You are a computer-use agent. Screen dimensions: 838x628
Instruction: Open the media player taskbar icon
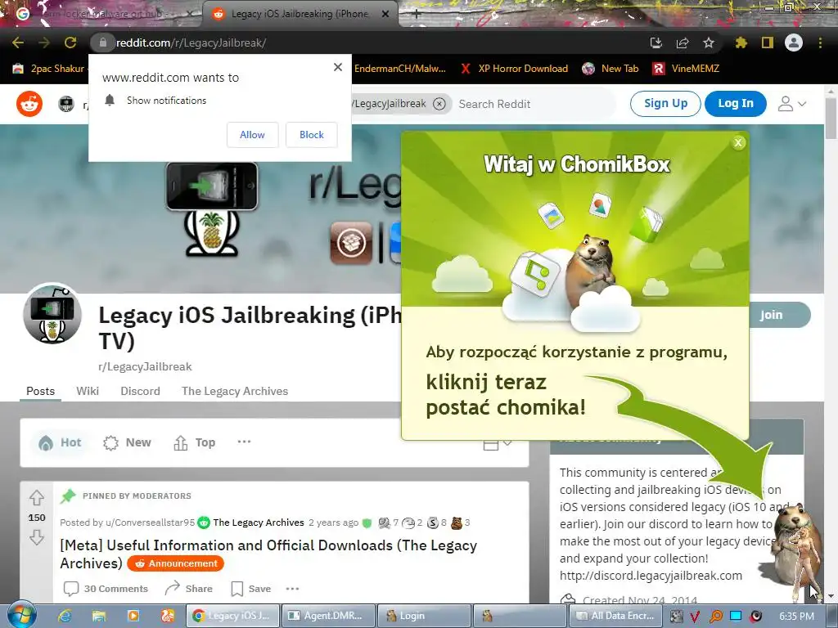tap(133, 616)
